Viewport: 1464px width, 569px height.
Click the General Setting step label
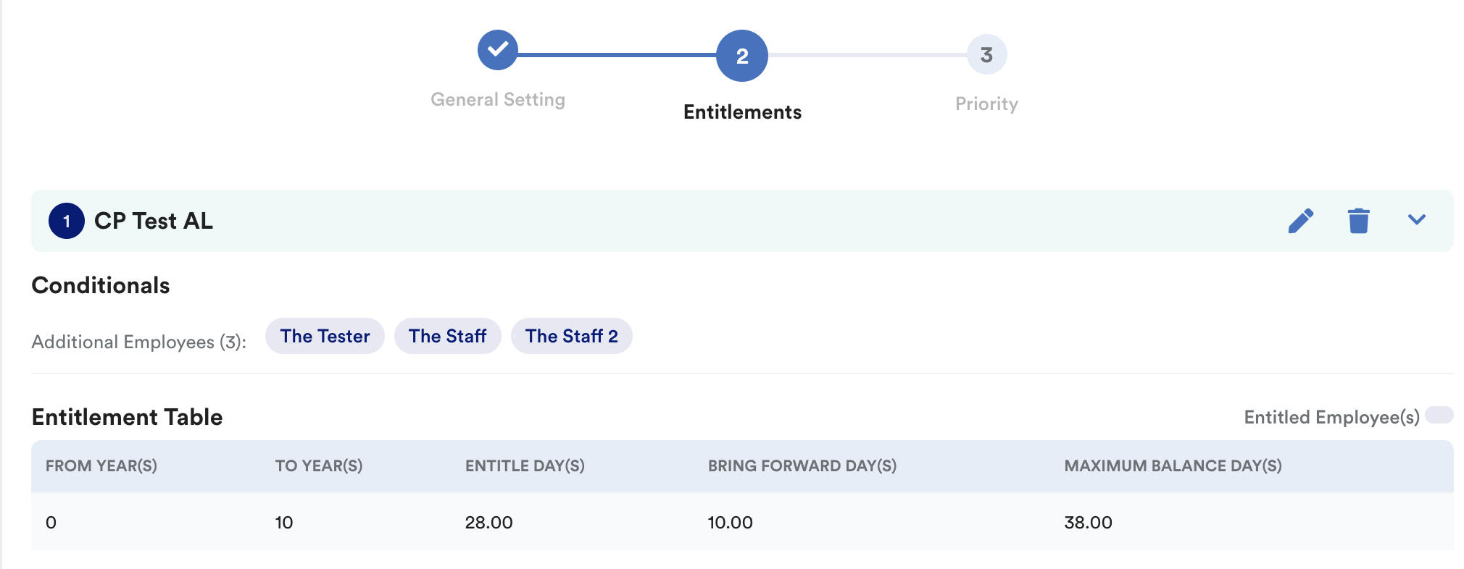(x=497, y=100)
